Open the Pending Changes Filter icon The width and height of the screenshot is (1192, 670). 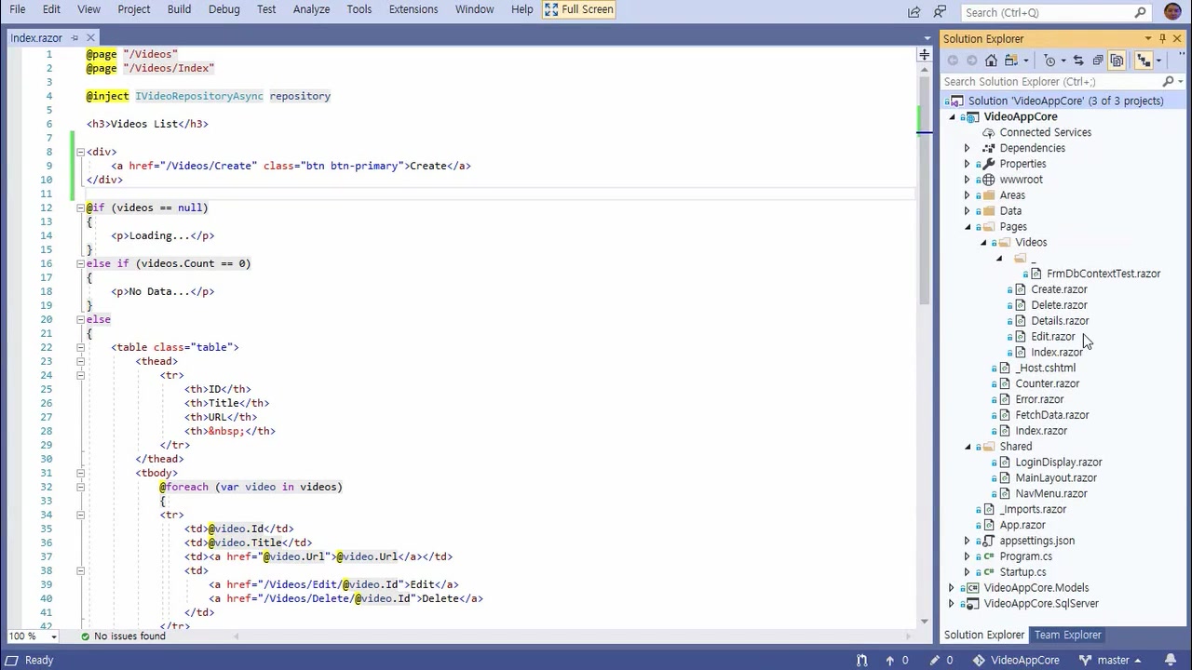(x=1050, y=60)
